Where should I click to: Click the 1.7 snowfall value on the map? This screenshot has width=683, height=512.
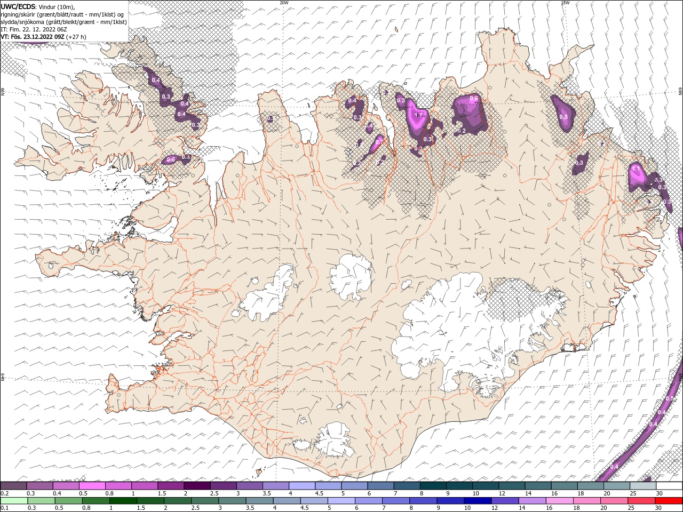(418, 115)
